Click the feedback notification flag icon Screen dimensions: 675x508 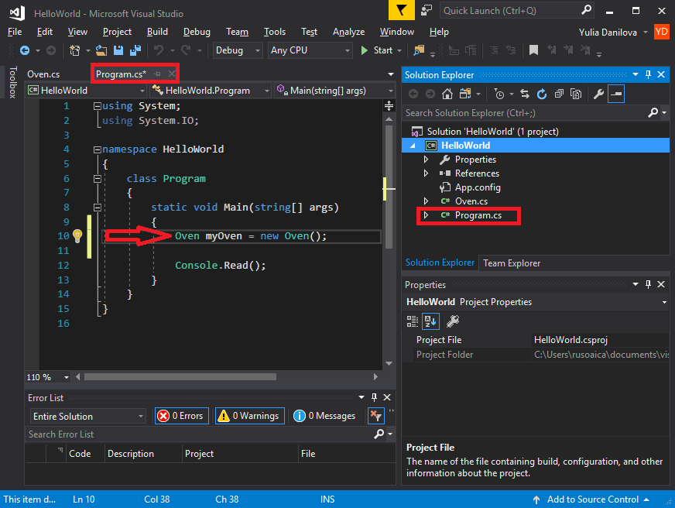(x=401, y=10)
